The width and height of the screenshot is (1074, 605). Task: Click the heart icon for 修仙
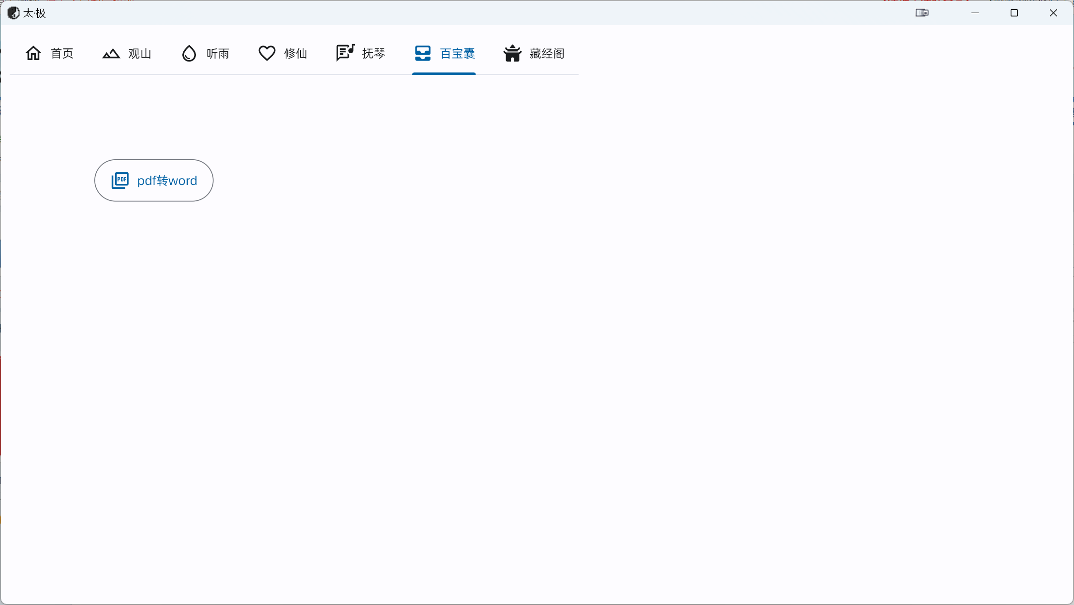pos(267,53)
